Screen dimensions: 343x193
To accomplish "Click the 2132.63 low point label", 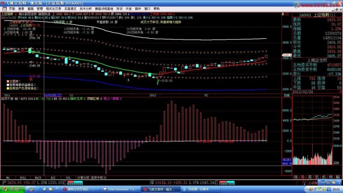I will pyautogui.click(x=167, y=81).
